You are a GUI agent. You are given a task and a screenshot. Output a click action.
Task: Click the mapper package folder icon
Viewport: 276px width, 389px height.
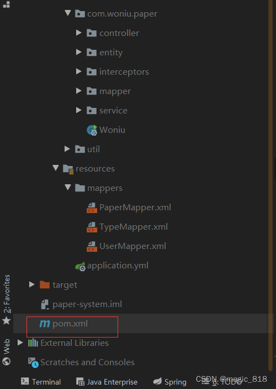tap(92, 91)
